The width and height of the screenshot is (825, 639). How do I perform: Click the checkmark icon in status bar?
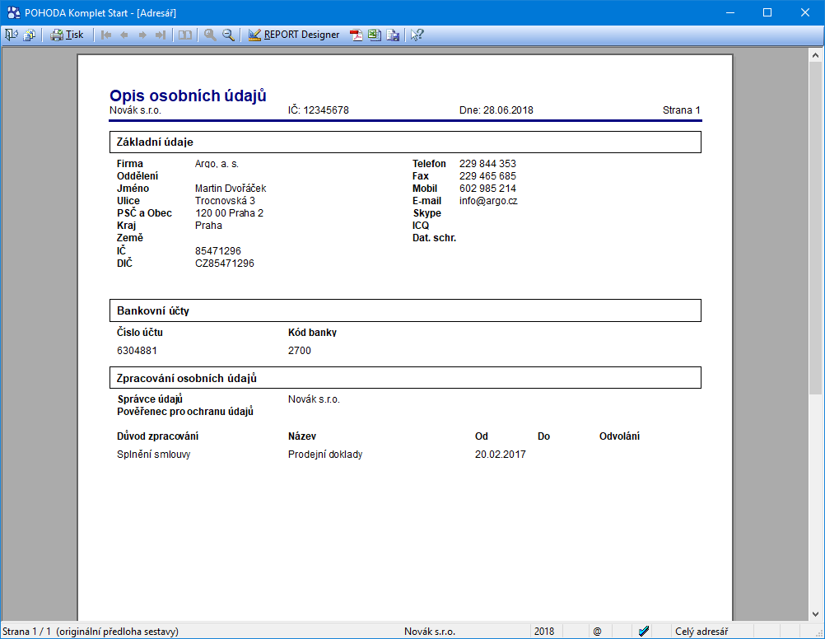pos(644,631)
